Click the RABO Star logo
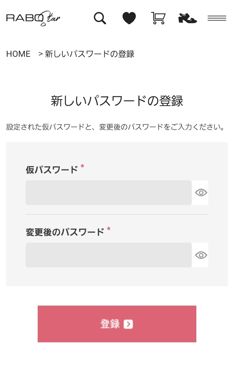Image resolution: width=234 pixels, height=365 pixels. [x=33, y=18]
